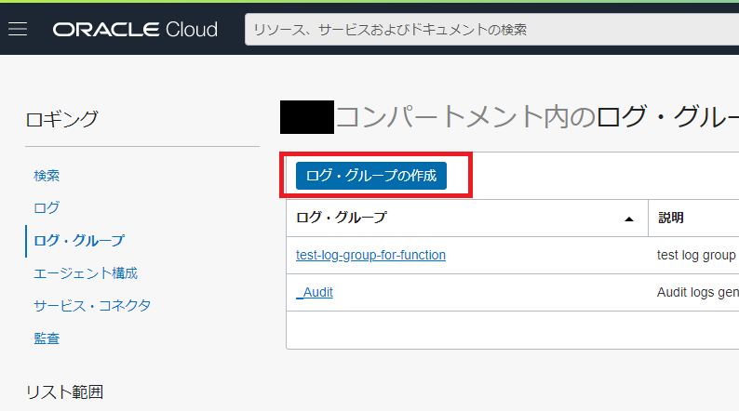739x411 pixels.
Task: Click the ログ・グループ column header text
Action: [342, 218]
